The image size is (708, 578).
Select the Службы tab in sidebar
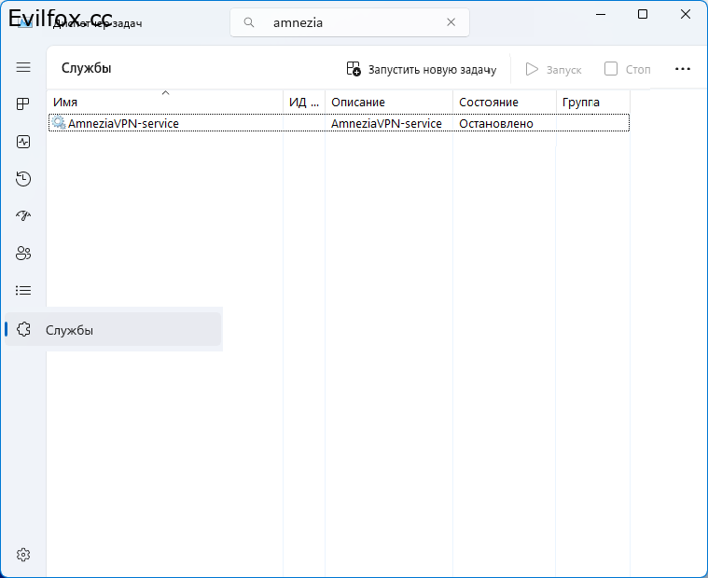[112, 330]
